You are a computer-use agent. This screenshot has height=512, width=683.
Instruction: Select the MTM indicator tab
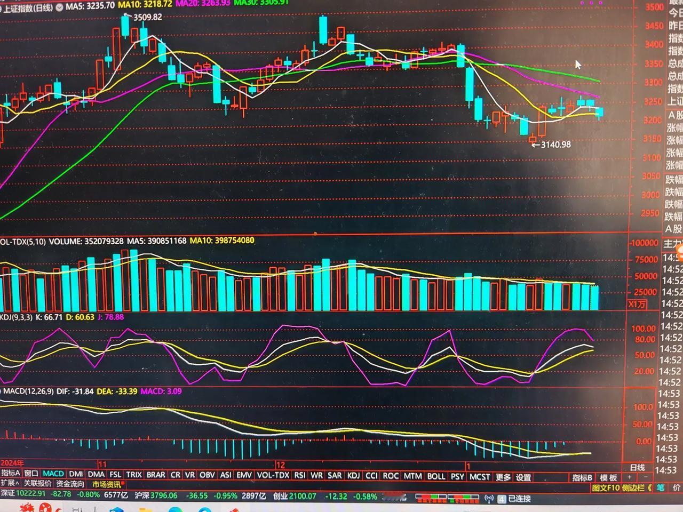[412, 476]
